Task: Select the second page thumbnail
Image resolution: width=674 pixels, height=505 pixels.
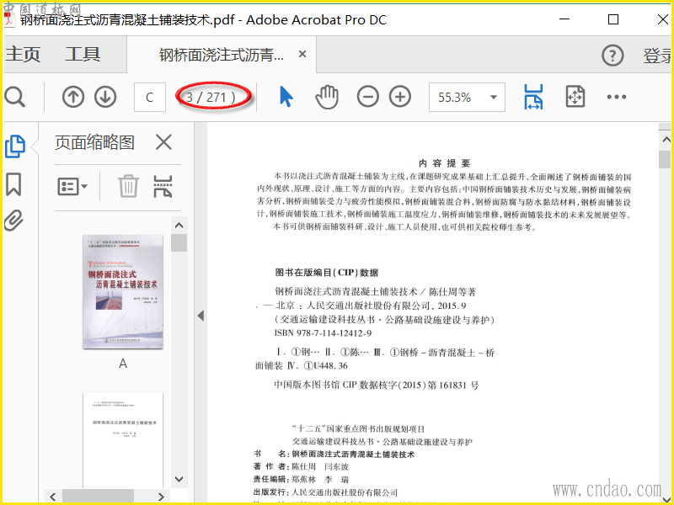Action: point(123,439)
